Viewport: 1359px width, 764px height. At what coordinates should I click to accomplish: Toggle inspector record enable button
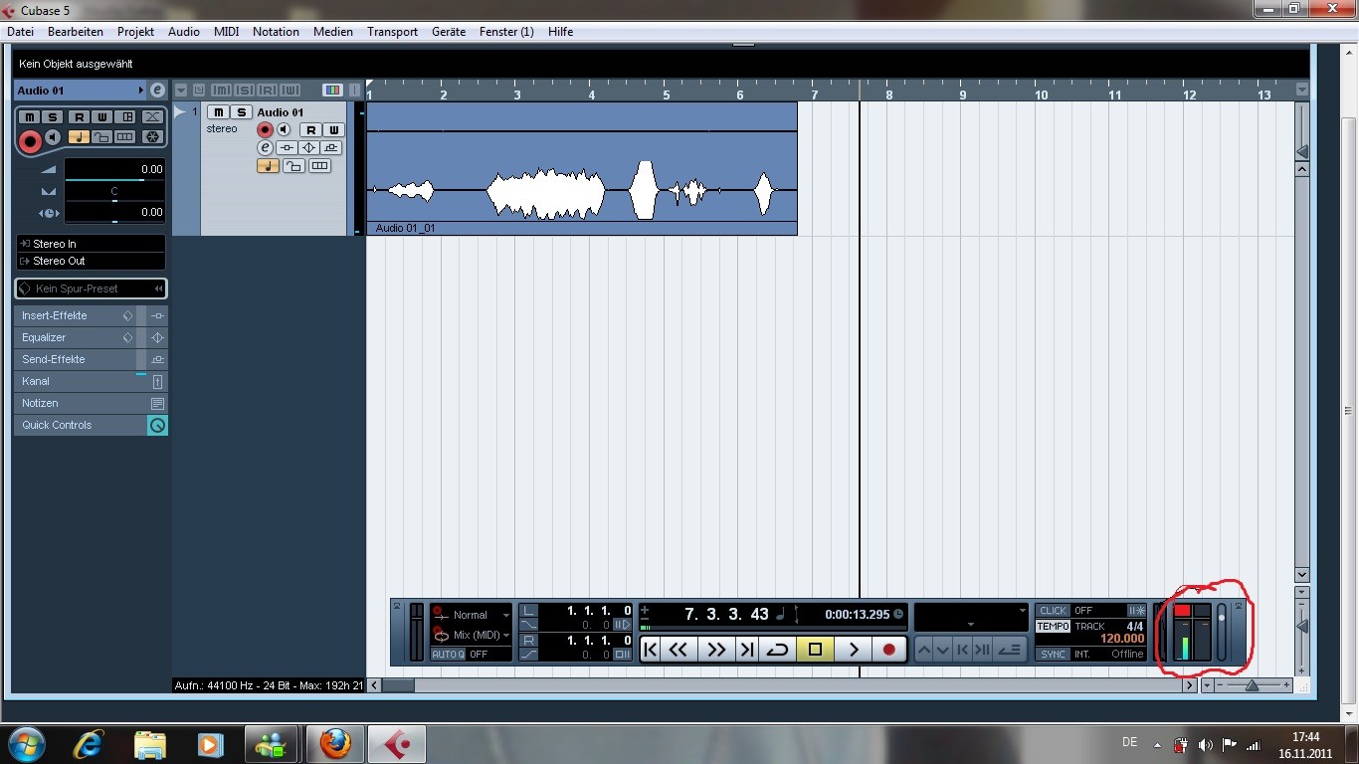[x=31, y=141]
